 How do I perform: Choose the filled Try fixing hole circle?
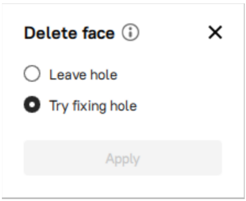pyautogui.click(x=32, y=104)
